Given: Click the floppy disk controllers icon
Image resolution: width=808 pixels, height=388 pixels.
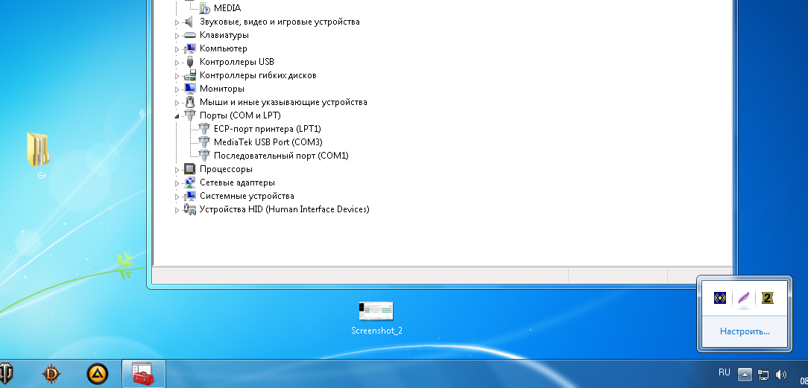Looking at the screenshot, I should coord(189,75).
